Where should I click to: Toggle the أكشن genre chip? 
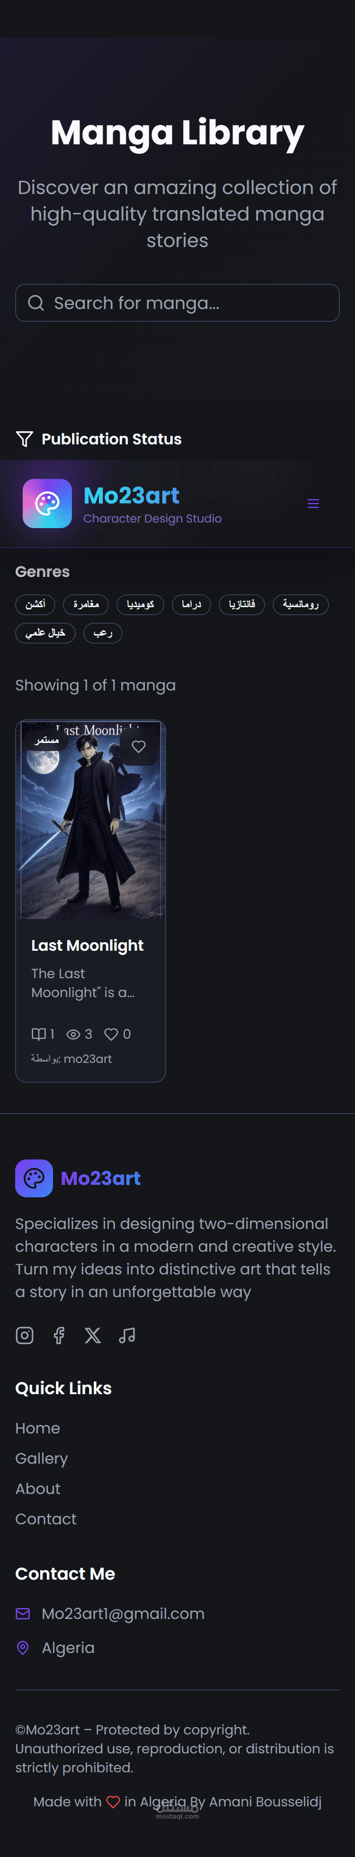click(x=35, y=604)
